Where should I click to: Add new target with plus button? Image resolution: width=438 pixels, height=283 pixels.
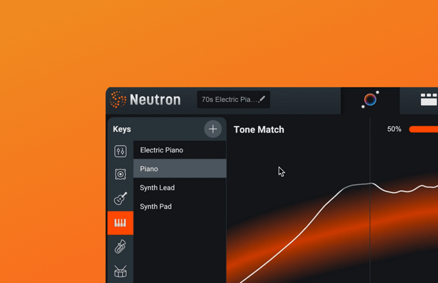(213, 129)
